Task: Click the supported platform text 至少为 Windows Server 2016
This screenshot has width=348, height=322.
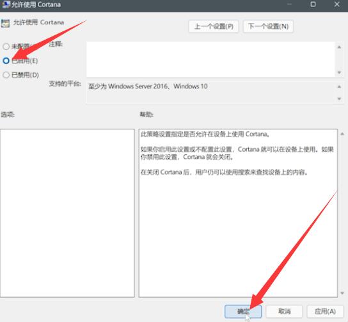Action: pos(148,86)
